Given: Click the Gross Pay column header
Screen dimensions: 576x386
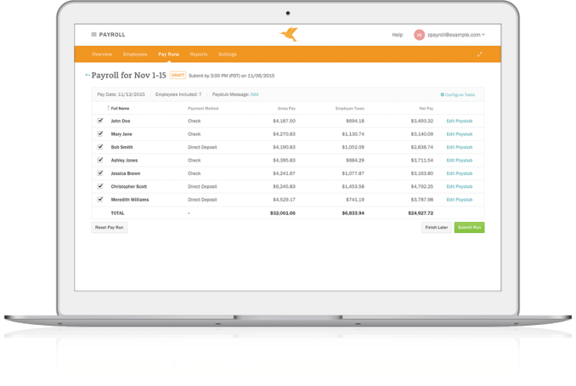Looking at the screenshot, I should [287, 109].
